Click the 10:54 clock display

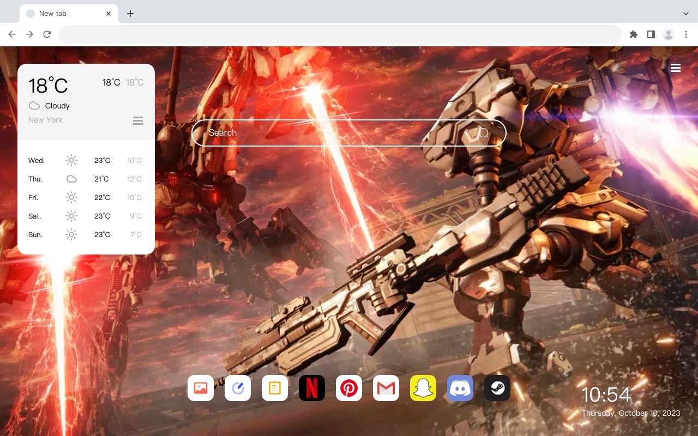click(606, 395)
